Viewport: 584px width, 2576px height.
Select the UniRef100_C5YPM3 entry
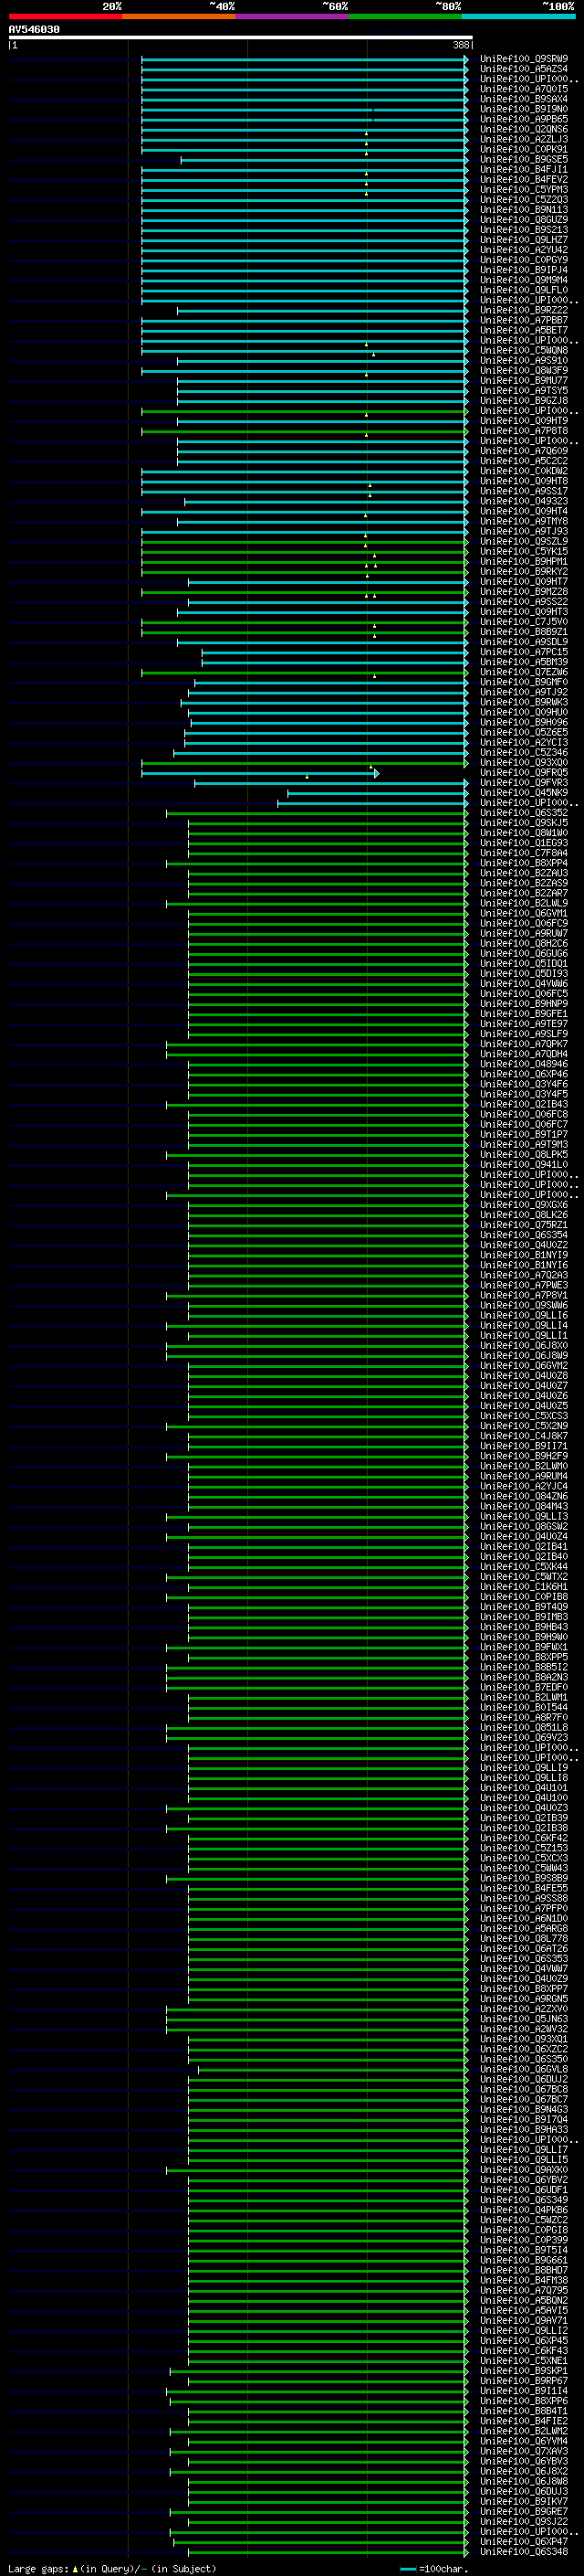coord(524,189)
